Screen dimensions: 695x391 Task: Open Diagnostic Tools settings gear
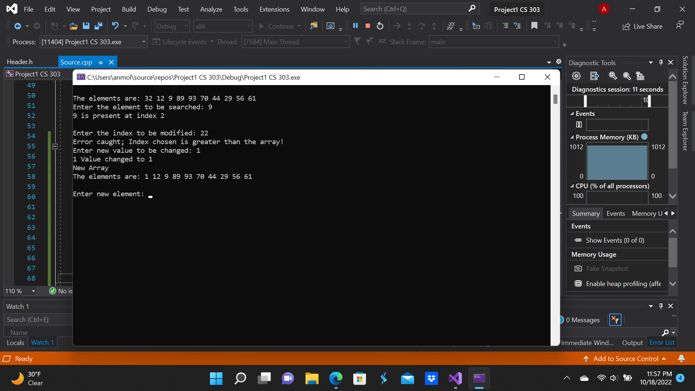tap(576, 76)
